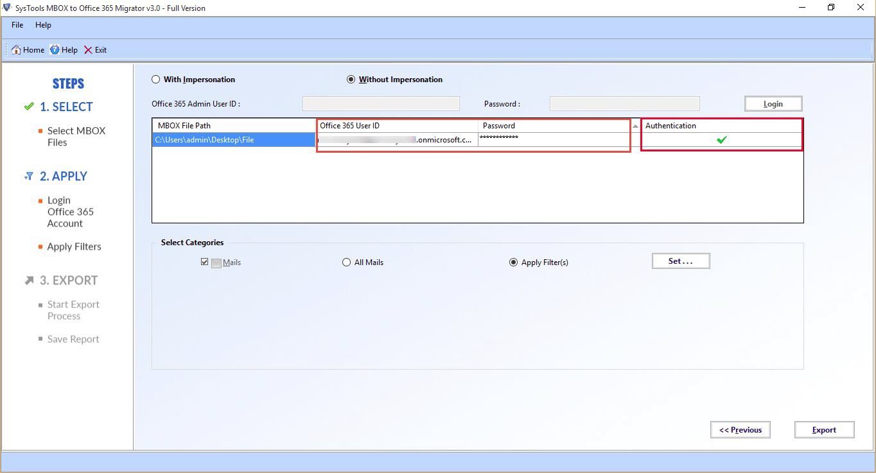The image size is (876, 473).
Task: Click the arrow icon beside 3. EXPORT
Action: pos(29,280)
